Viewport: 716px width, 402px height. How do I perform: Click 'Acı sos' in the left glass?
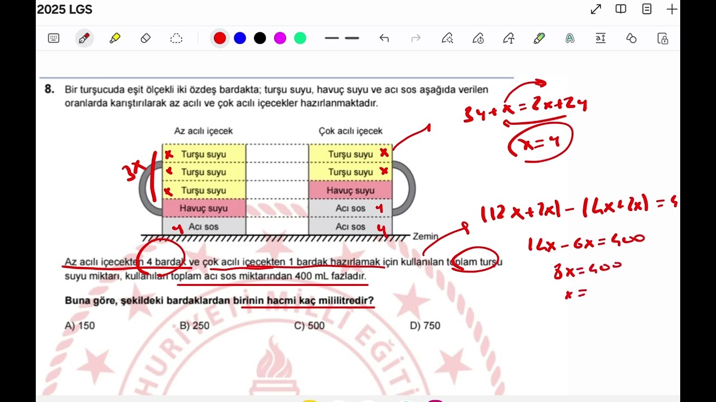pos(204,227)
